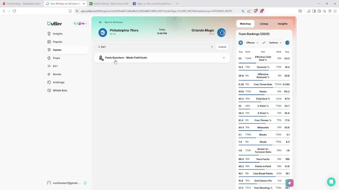The image size is (339, 190).
Task: Click the back arrow beside Back to All Games
Action: pos(101,22)
